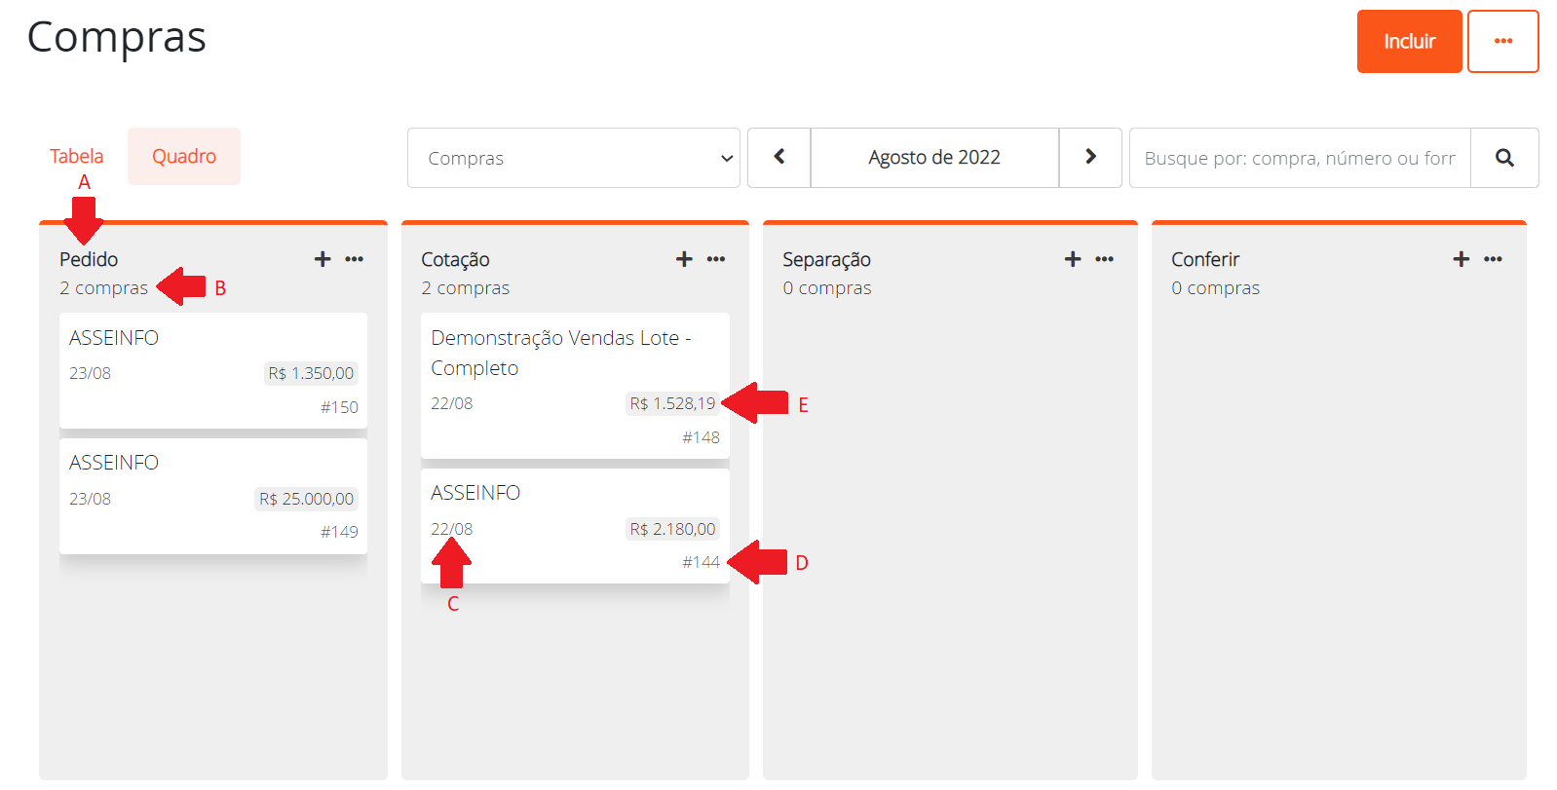
Task: Click the orange Incluir button
Action: point(1409,42)
